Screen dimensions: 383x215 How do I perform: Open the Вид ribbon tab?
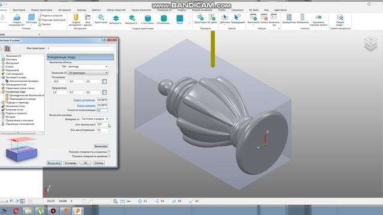click(266, 10)
